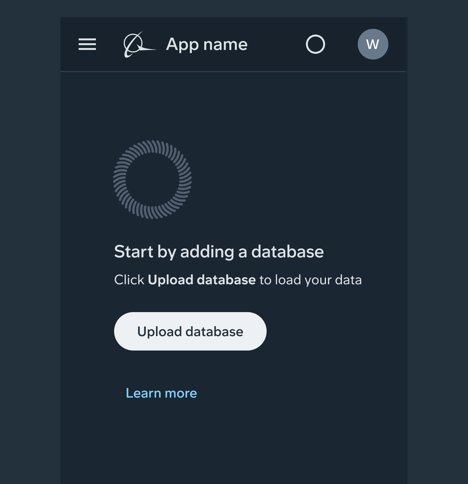468x484 pixels.
Task: Click the hollow circle icon in header
Action: coord(316,44)
